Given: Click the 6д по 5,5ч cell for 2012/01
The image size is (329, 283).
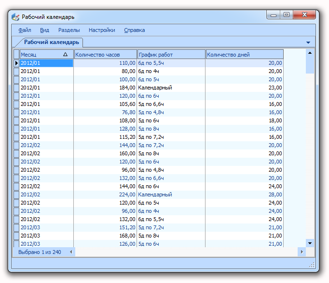Looking at the screenshot, I should (x=171, y=63).
